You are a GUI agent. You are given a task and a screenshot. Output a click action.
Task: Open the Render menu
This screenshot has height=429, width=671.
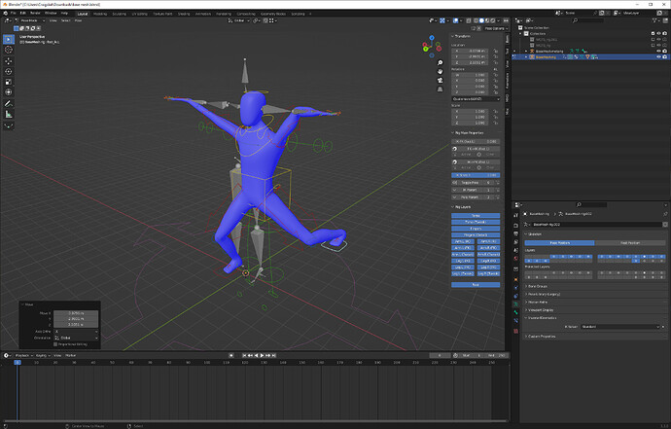36,14
